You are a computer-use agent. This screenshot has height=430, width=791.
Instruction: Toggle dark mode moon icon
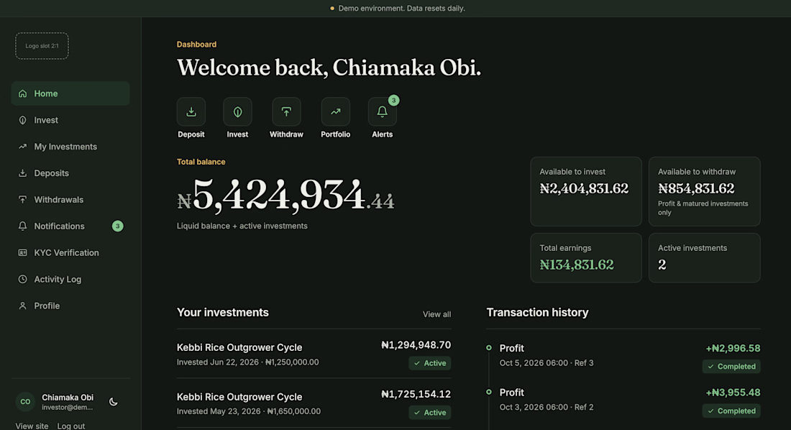tap(114, 402)
